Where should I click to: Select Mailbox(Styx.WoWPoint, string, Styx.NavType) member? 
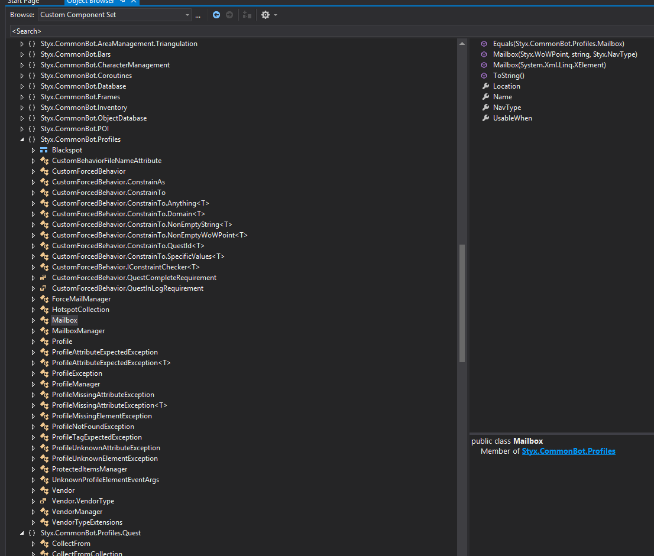565,54
